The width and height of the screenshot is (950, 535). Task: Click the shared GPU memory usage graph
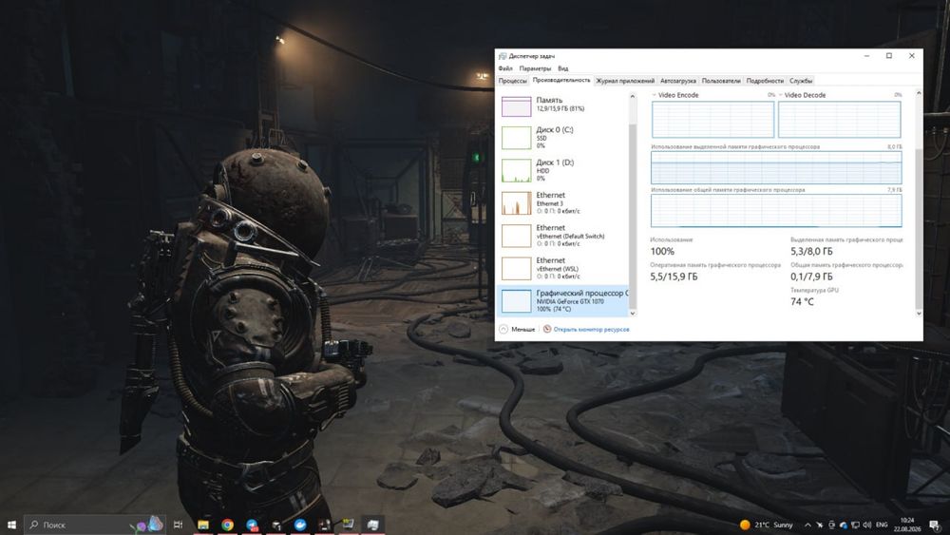pyautogui.click(x=776, y=210)
